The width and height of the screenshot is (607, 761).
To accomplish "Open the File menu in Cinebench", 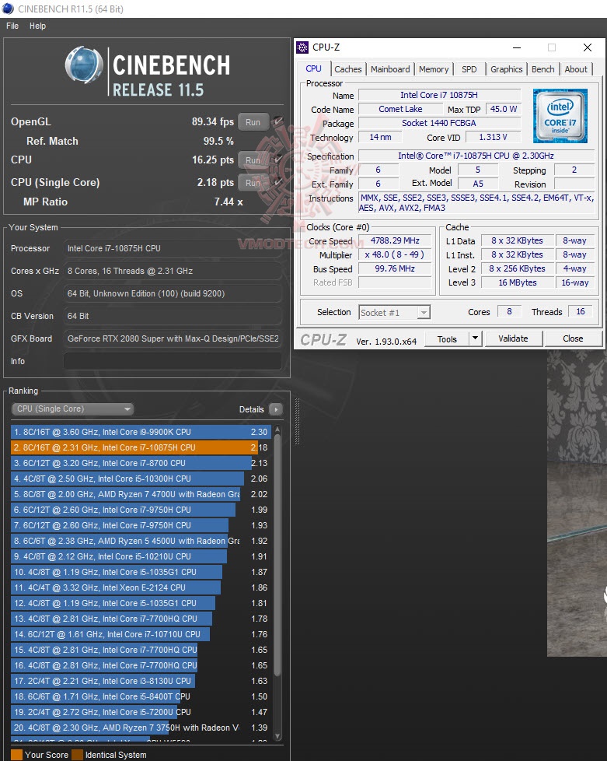I will click(12, 26).
